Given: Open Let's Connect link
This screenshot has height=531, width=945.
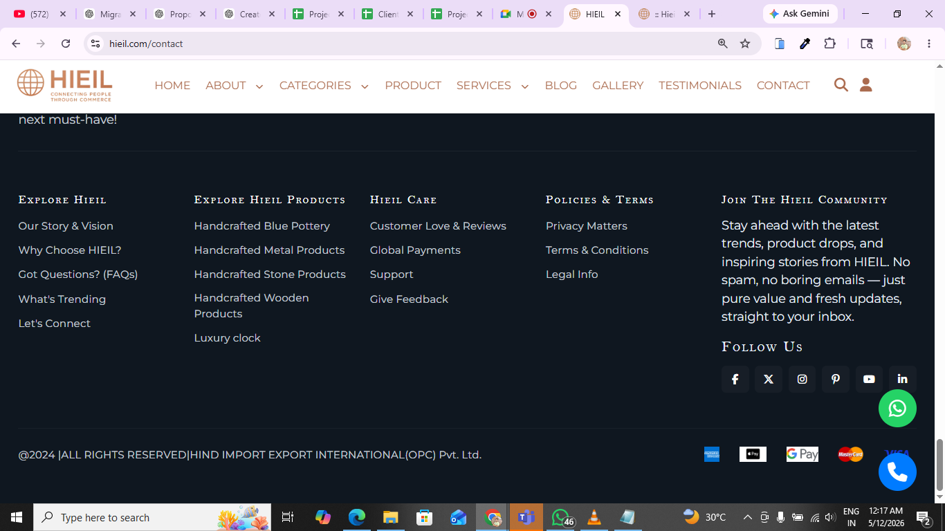Looking at the screenshot, I should coord(55,324).
